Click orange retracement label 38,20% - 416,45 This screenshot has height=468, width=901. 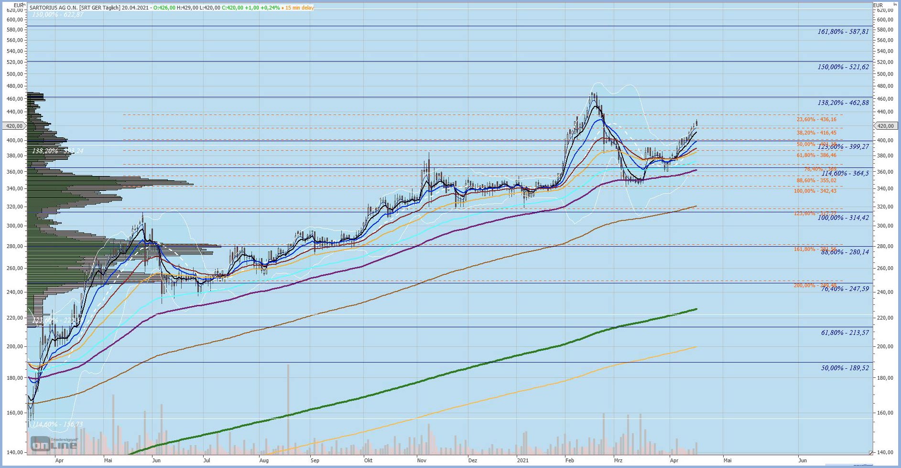point(816,133)
